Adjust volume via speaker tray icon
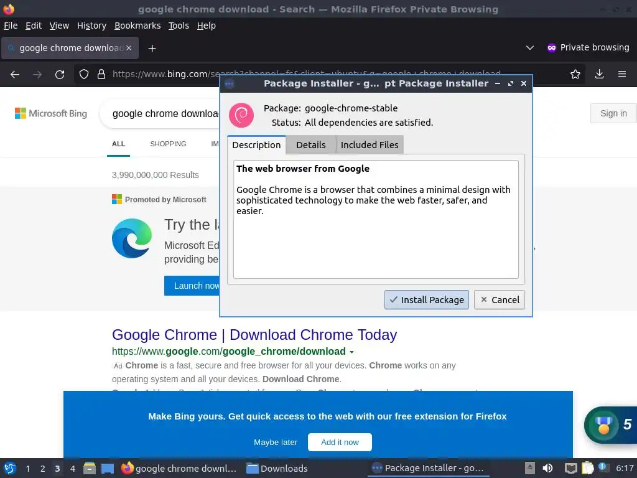Screen dimensions: 637x478 coord(547,468)
